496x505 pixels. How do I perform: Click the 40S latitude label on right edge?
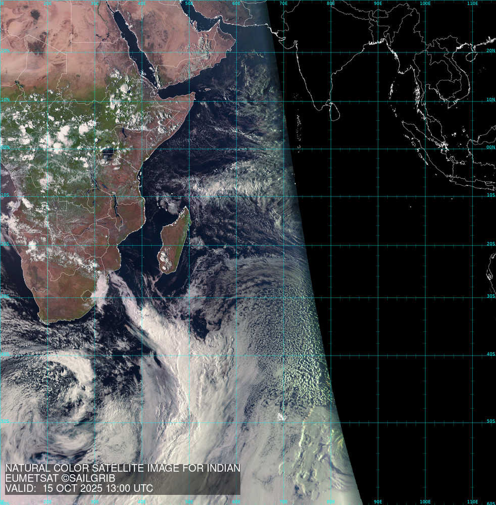point(490,354)
